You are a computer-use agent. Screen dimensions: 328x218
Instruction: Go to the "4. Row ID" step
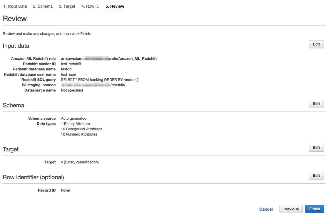pos(90,6)
